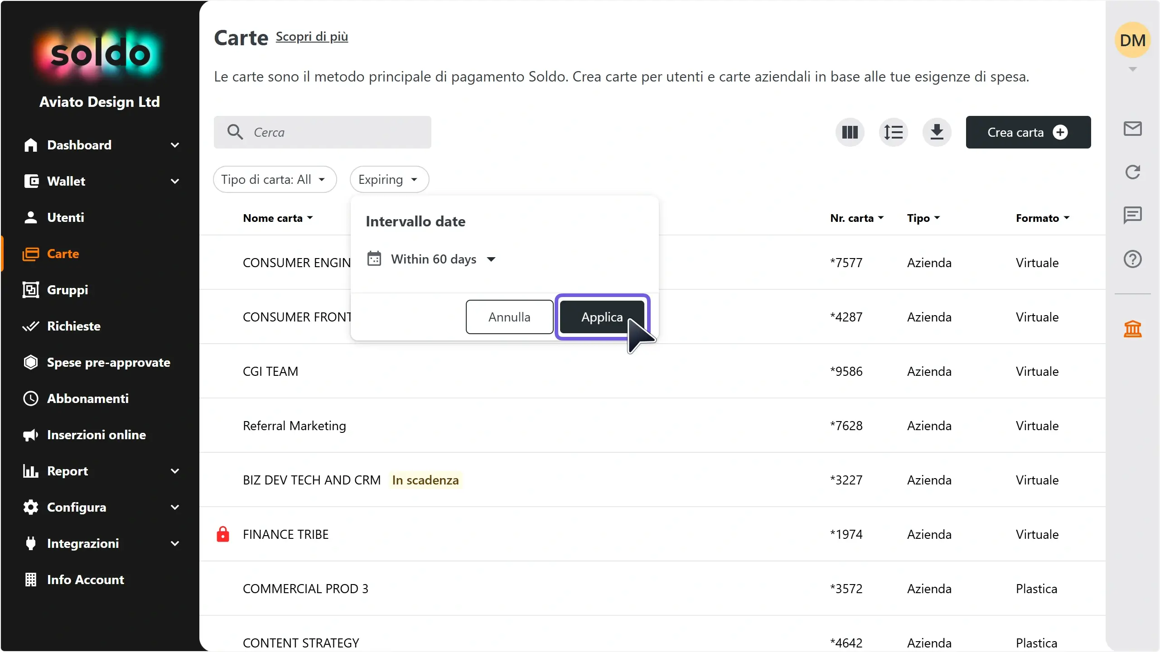
Task: Click card number *1974
Action: (846, 534)
